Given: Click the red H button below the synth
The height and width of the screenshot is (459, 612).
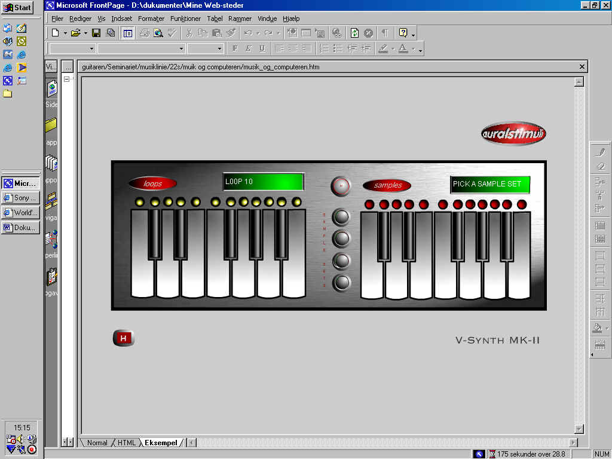Looking at the screenshot, I should (124, 338).
